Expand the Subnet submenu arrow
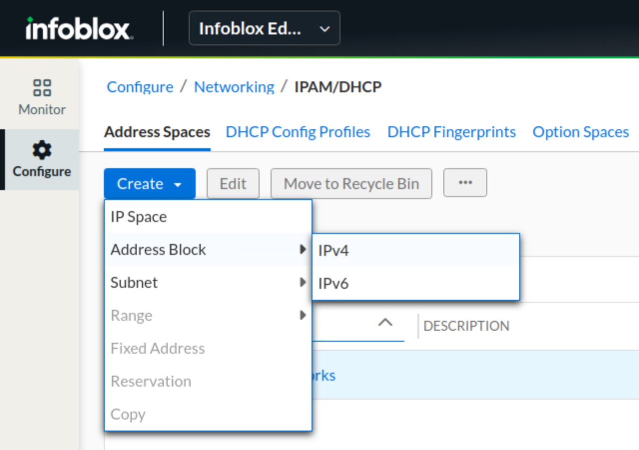Viewport: 639px width, 450px height. (x=302, y=282)
